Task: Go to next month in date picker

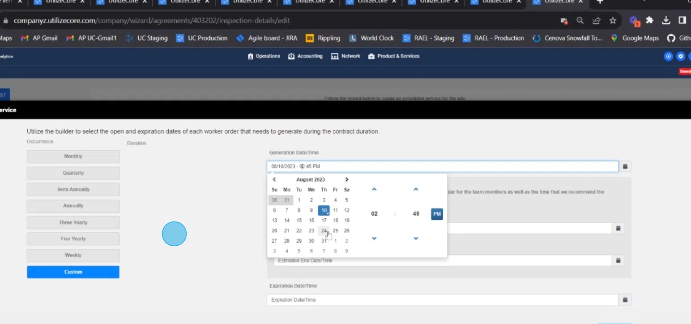Action: tap(347, 179)
